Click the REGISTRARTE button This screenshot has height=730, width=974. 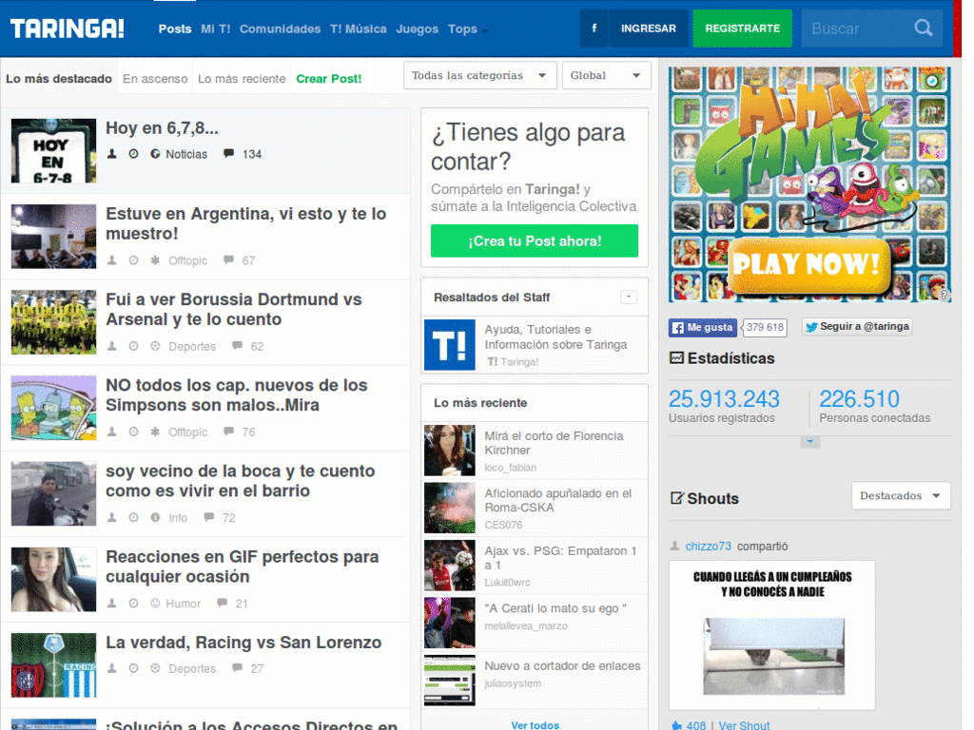point(742,29)
